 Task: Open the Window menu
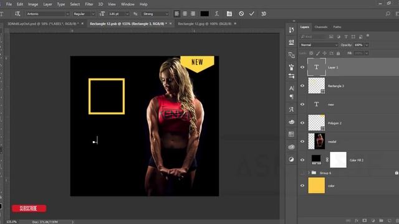click(128, 4)
